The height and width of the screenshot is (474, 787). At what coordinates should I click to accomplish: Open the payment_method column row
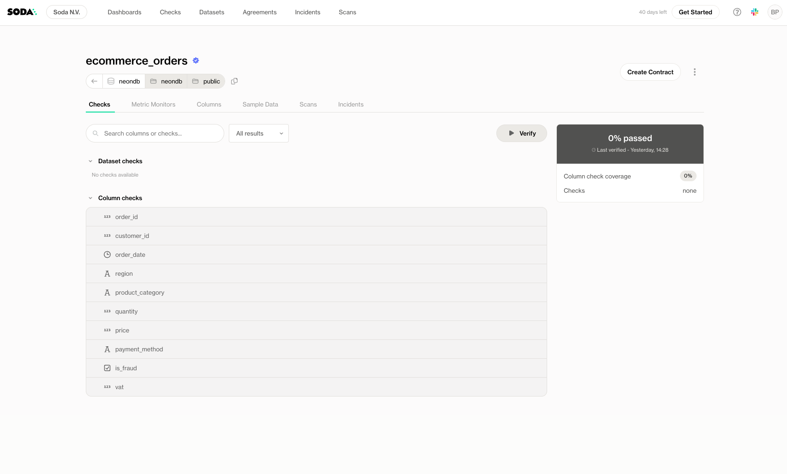[316, 349]
